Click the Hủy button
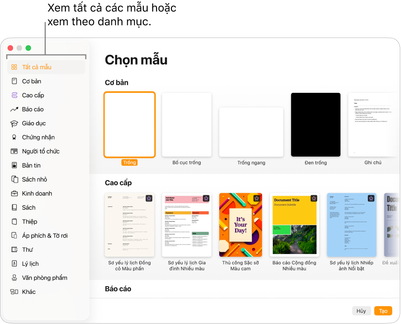Image resolution: width=401 pixels, height=324 pixels. [x=361, y=311]
